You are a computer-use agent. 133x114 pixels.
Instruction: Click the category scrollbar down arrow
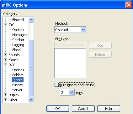[x=31, y=100]
